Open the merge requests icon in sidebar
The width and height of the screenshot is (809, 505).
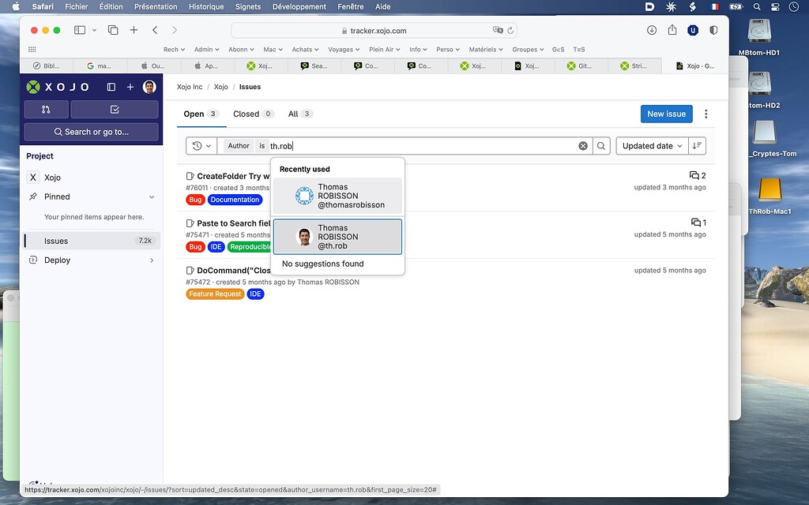pyautogui.click(x=47, y=109)
